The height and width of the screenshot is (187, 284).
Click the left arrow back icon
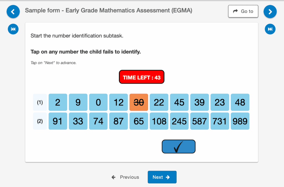[13, 12]
